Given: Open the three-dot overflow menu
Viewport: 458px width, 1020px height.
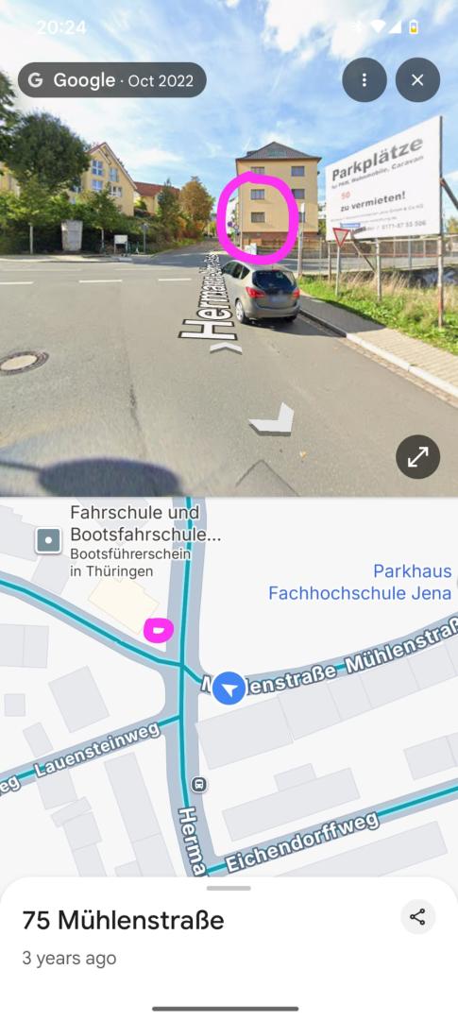Looking at the screenshot, I should click(x=365, y=80).
